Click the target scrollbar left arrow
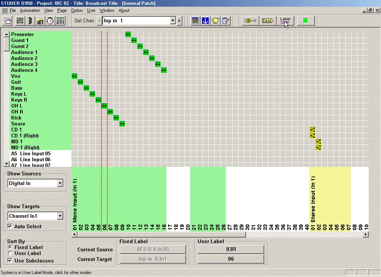 coord(74,235)
